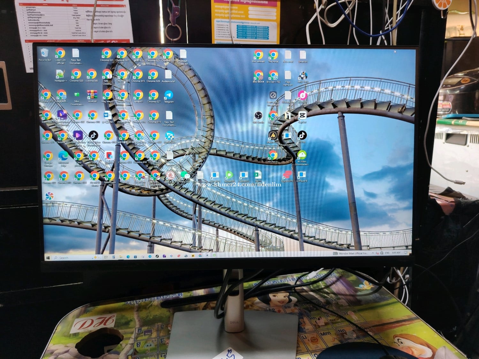Image resolution: width=479 pixels, height=359 pixels.
Task: Open the Kh Peace Chrome shortcut
Action: tap(273, 155)
